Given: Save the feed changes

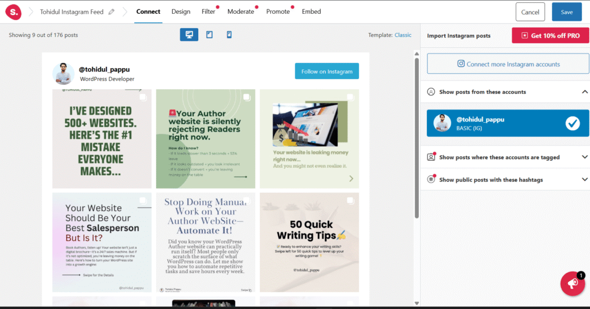Looking at the screenshot, I should pyautogui.click(x=566, y=12).
